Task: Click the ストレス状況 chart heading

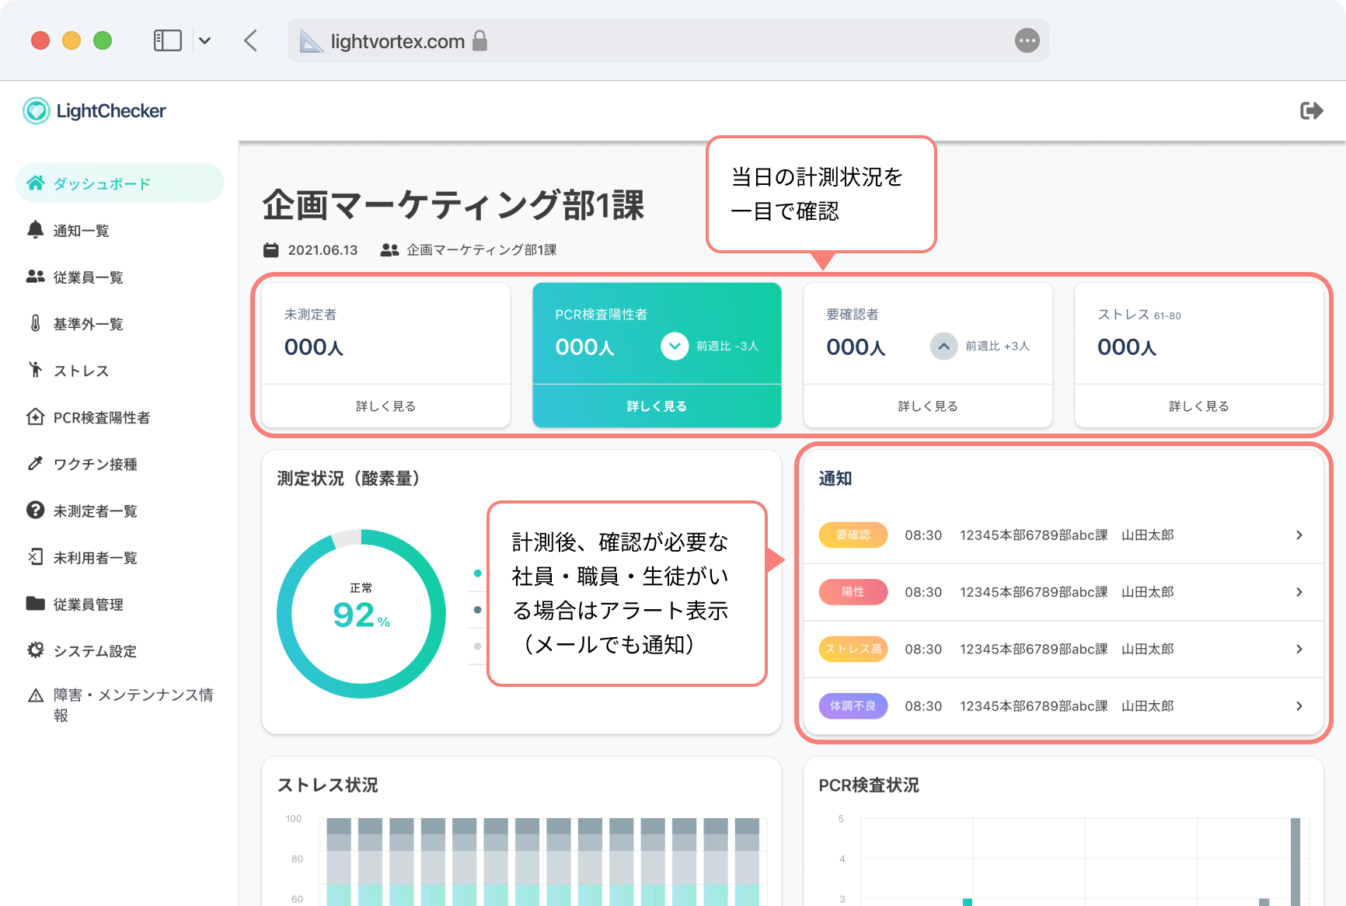Action: [x=328, y=785]
